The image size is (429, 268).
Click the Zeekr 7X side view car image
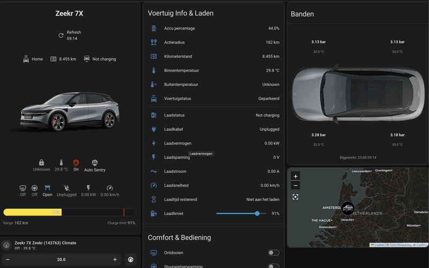[70, 111]
